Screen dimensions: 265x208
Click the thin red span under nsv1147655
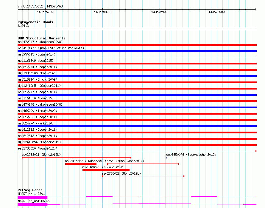(143, 164)
